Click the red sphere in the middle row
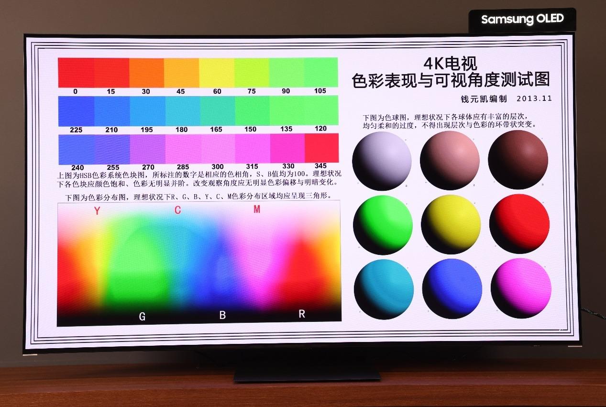 coord(518,224)
